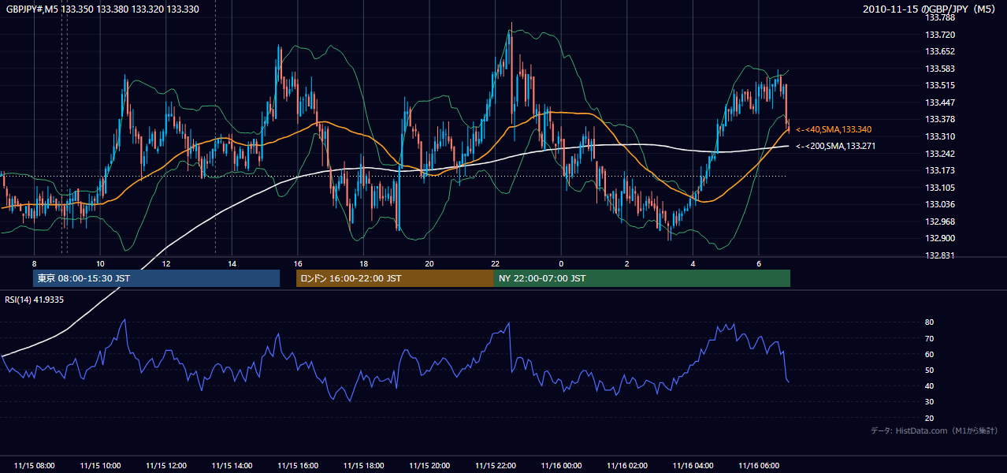Viewport: 1007px width, 473px height.
Task: Click the 133.036 price axis label
Action: tap(940, 204)
